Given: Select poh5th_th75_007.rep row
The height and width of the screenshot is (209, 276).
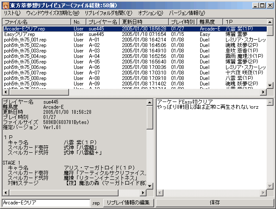Looking at the screenshot, I should (135, 73).
